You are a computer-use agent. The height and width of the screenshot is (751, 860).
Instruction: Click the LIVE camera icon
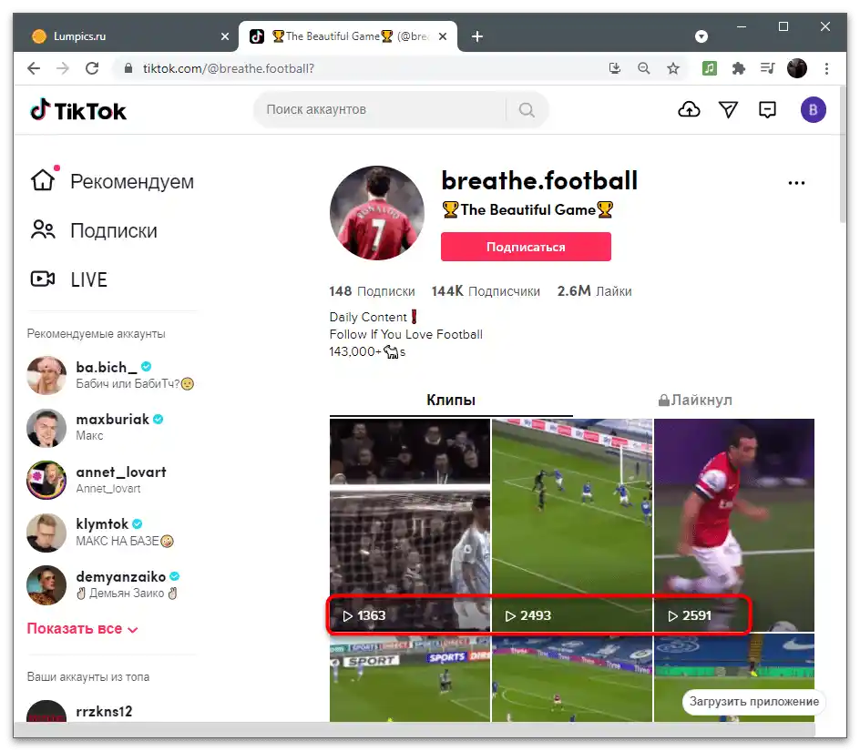[43, 279]
